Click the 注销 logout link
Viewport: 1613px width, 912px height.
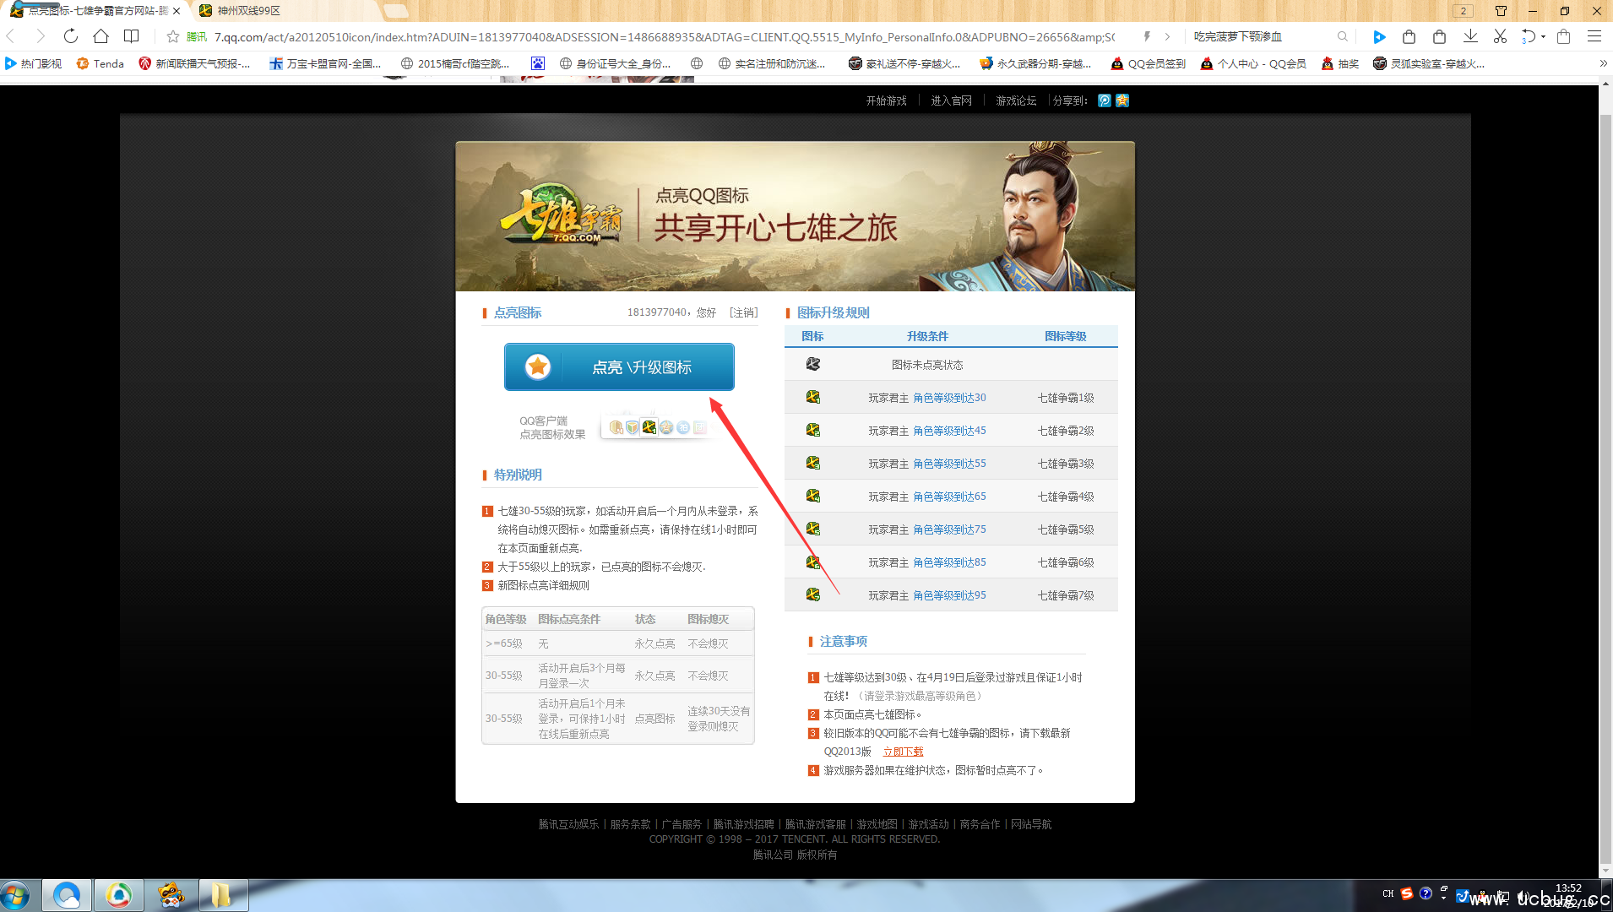click(x=744, y=312)
